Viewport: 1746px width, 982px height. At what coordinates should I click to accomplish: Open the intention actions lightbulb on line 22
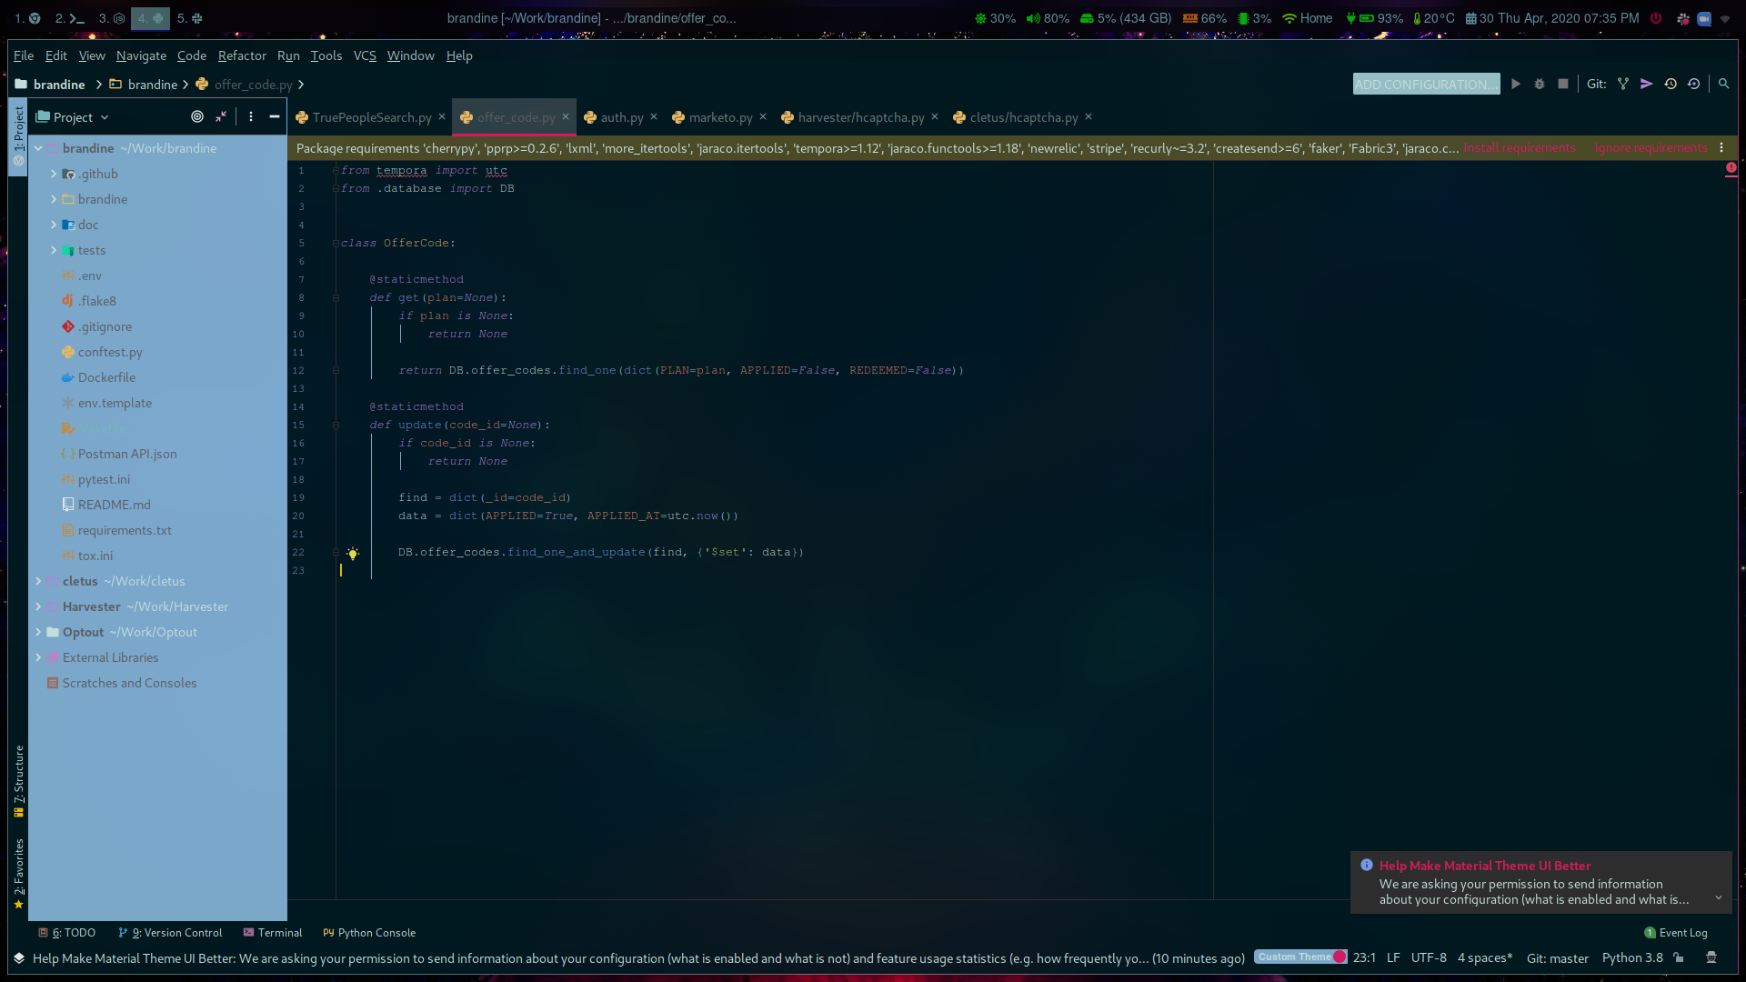click(354, 553)
